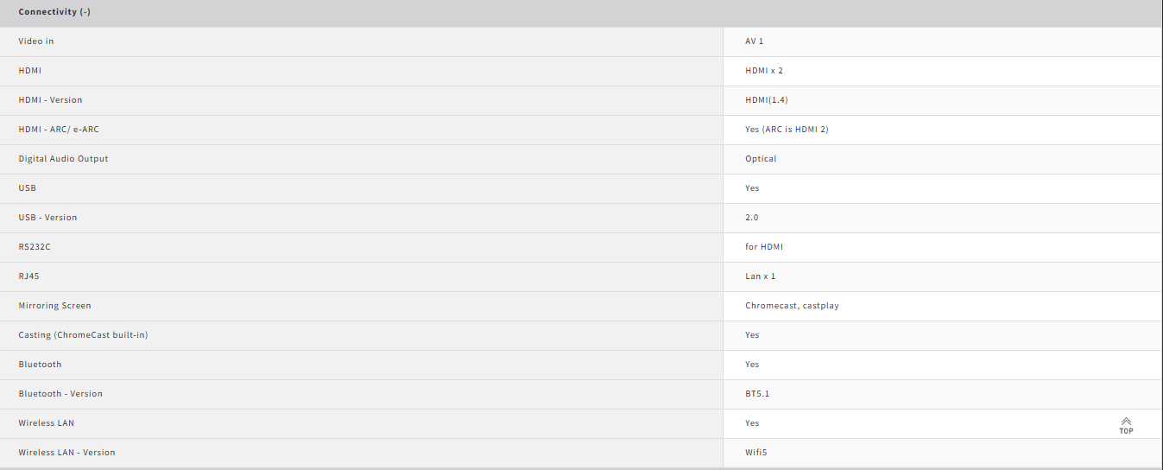Click the TOP scroll-to-top arrow icon
The width and height of the screenshot is (1163, 470).
[1126, 425]
